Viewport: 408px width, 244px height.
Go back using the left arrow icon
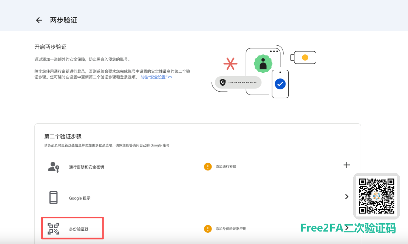tap(39, 20)
